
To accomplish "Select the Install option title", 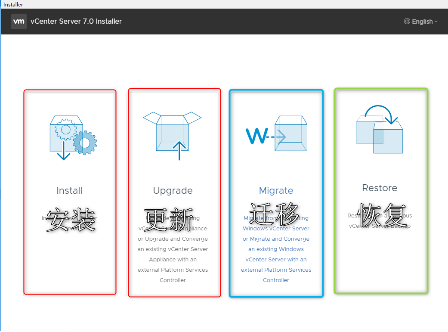I will tap(69, 190).
